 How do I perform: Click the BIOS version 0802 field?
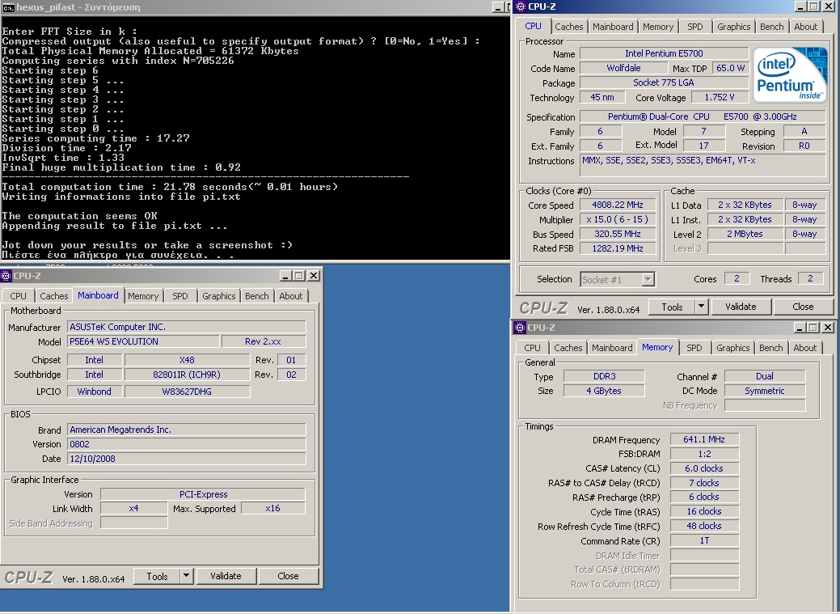187,444
